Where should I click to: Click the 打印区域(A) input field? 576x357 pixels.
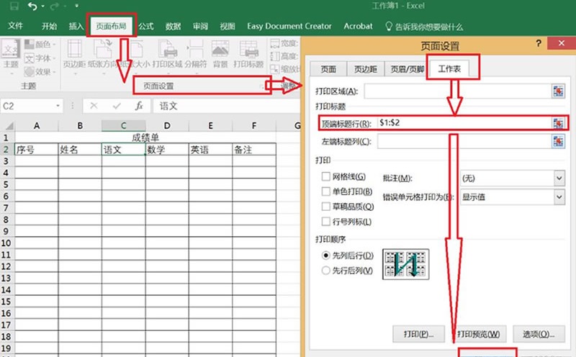pos(458,91)
